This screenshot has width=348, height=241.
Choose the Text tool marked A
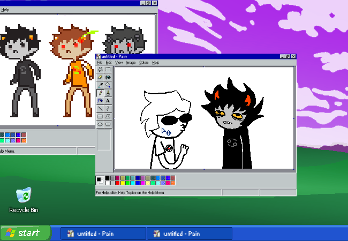click(108, 101)
